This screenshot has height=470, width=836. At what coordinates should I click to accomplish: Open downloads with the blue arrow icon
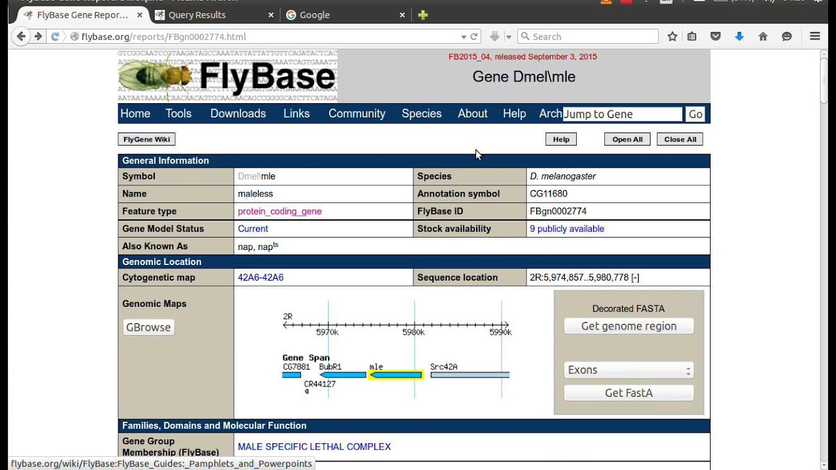click(x=739, y=37)
